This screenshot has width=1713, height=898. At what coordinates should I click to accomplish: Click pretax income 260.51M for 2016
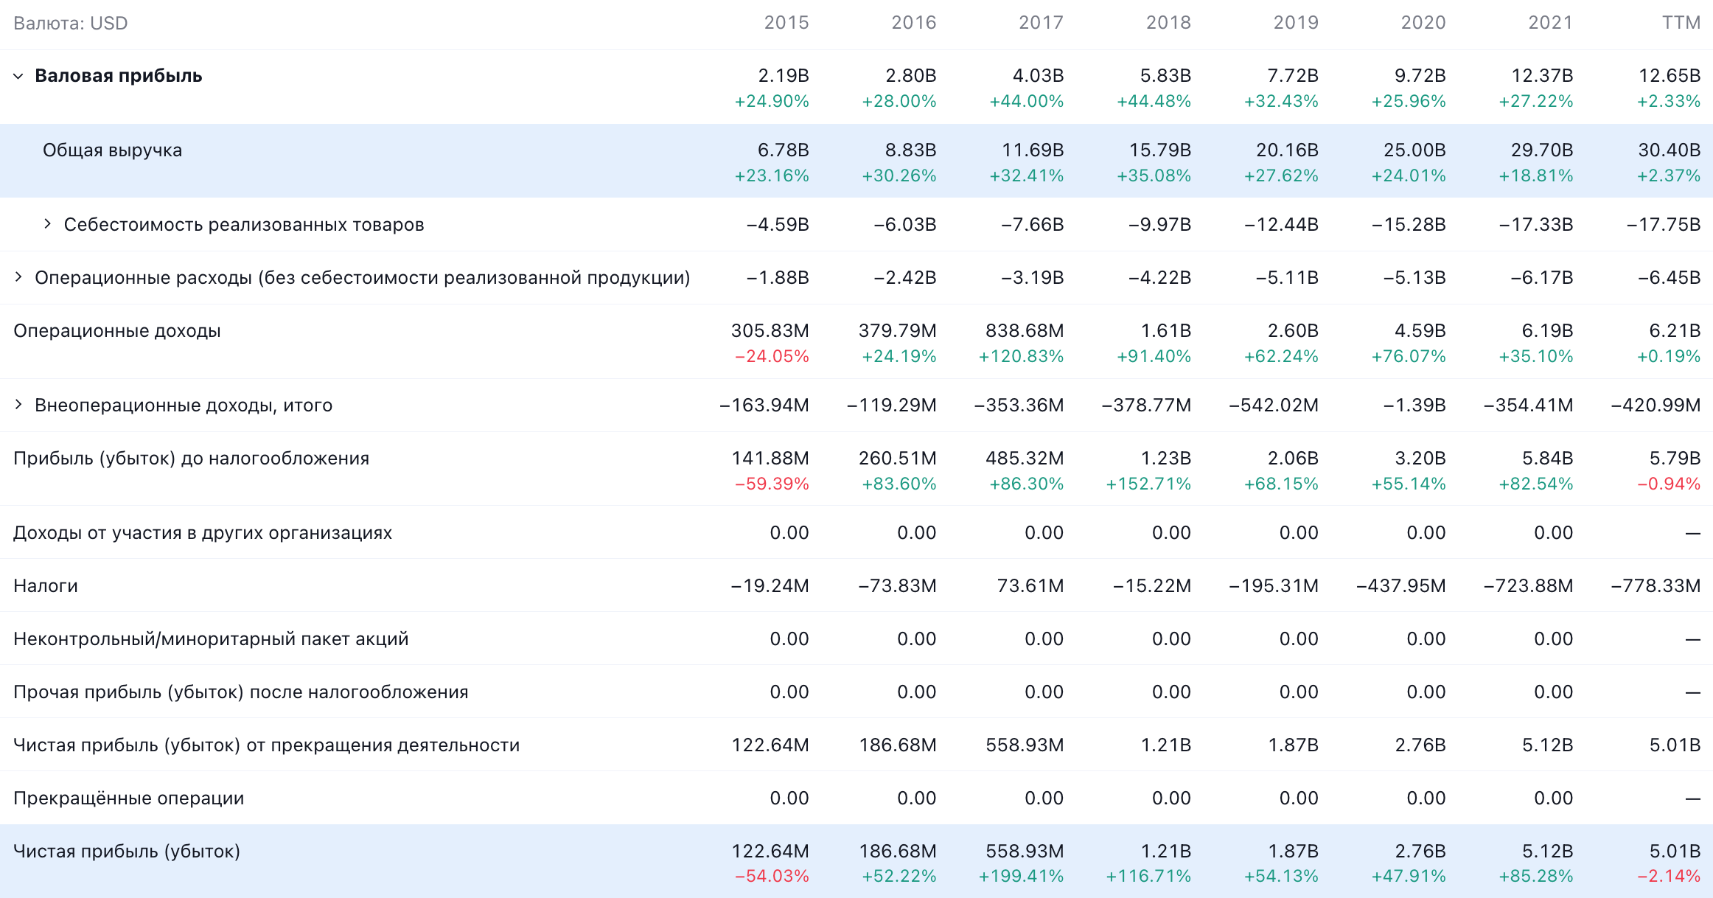pos(898,459)
